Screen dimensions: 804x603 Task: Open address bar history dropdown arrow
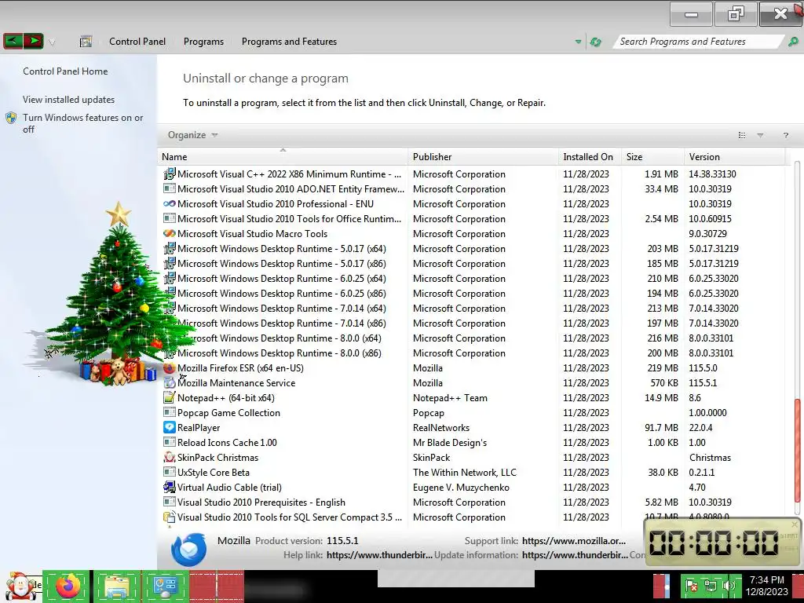tap(579, 42)
